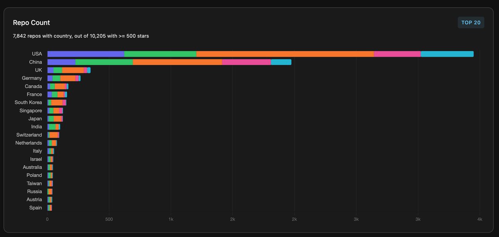Select the orange segment of the China bar
This screenshot has width=499, height=237.
[177, 62]
